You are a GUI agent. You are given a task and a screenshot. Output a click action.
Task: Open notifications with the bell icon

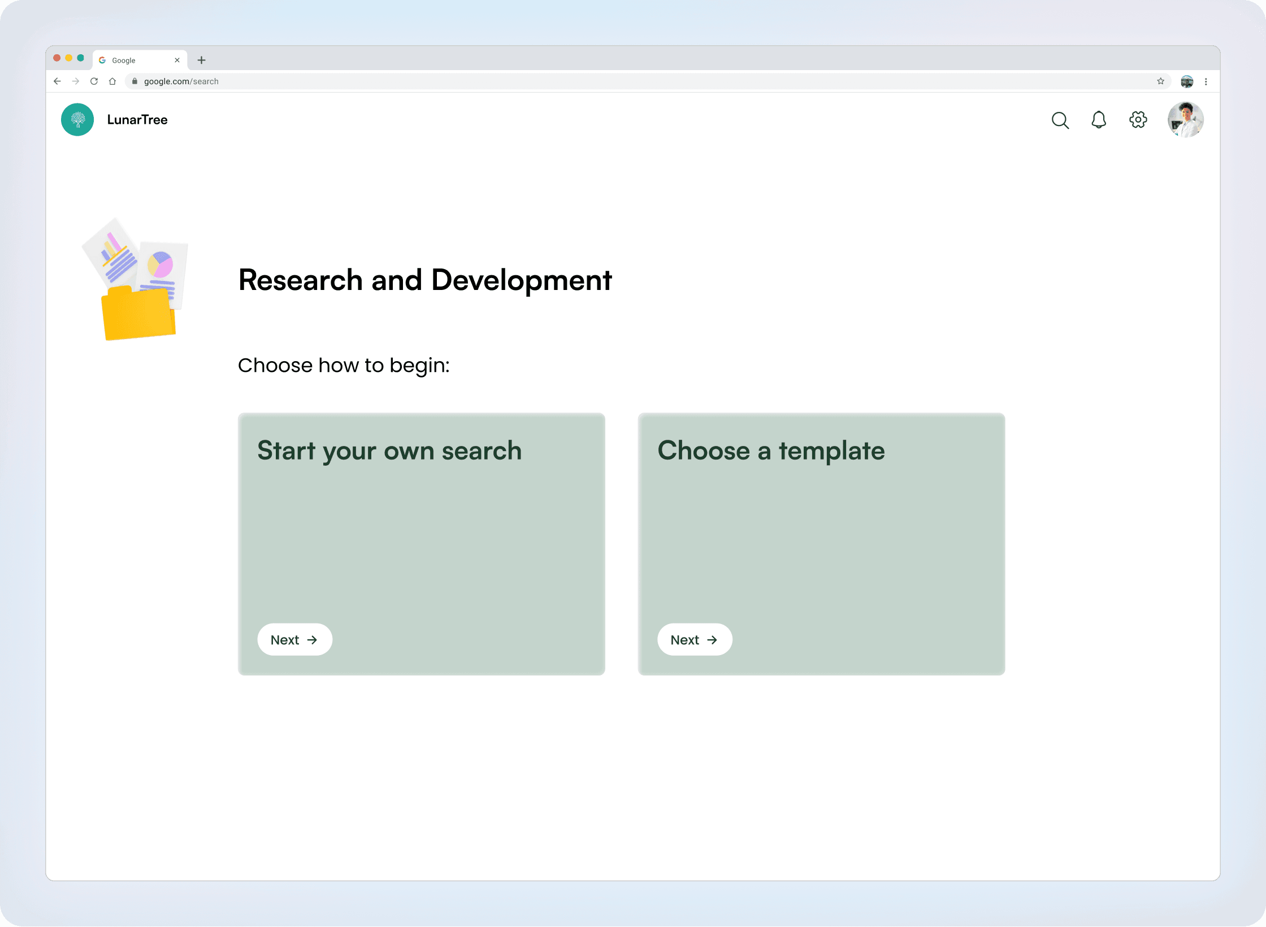pyautogui.click(x=1098, y=120)
